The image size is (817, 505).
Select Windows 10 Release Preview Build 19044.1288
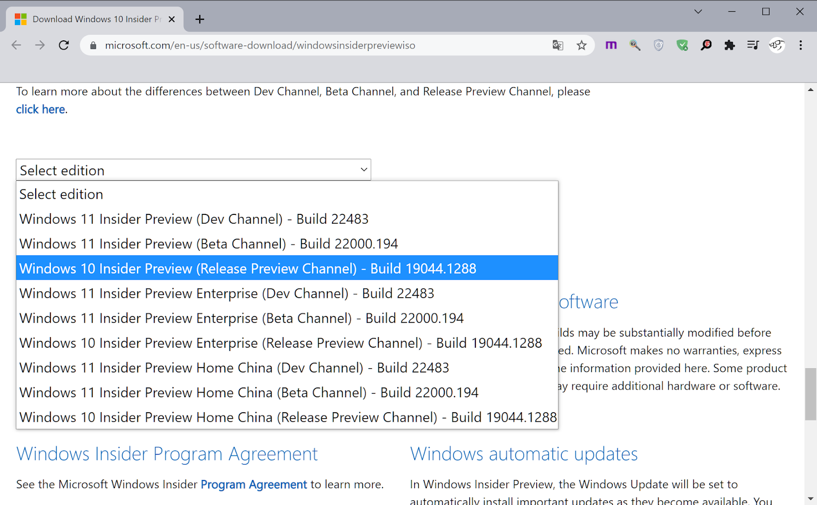tap(287, 269)
